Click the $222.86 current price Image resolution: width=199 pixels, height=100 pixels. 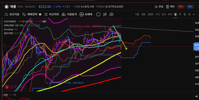coord(45,7)
